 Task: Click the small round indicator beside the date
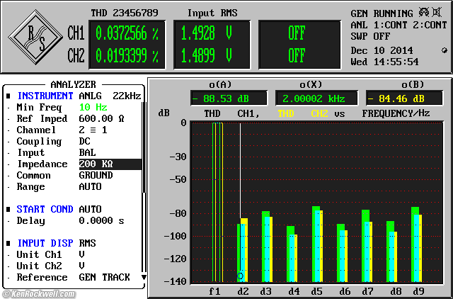(x=444, y=50)
